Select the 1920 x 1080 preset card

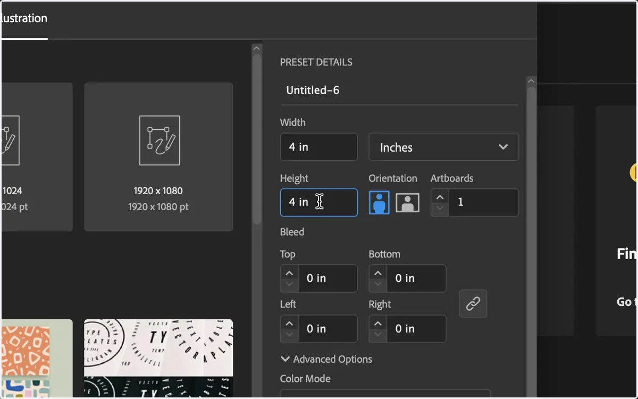pos(158,157)
